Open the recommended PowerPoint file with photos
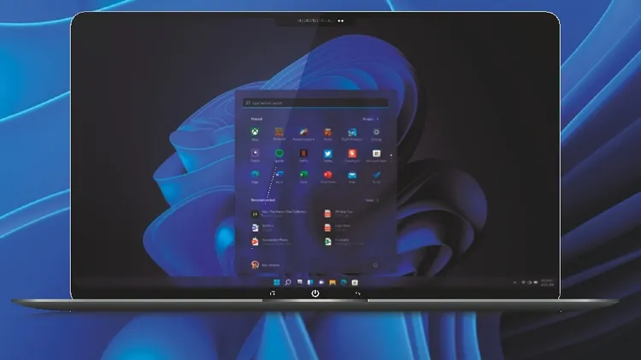This screenshot has width=641, height=360. pos(271,241)
